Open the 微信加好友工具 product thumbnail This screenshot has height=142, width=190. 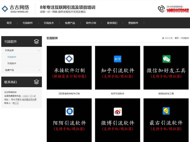[x=166, y=68]
